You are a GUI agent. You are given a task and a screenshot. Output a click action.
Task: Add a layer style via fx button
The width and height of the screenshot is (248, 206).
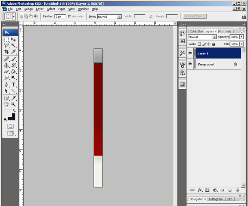200,190
